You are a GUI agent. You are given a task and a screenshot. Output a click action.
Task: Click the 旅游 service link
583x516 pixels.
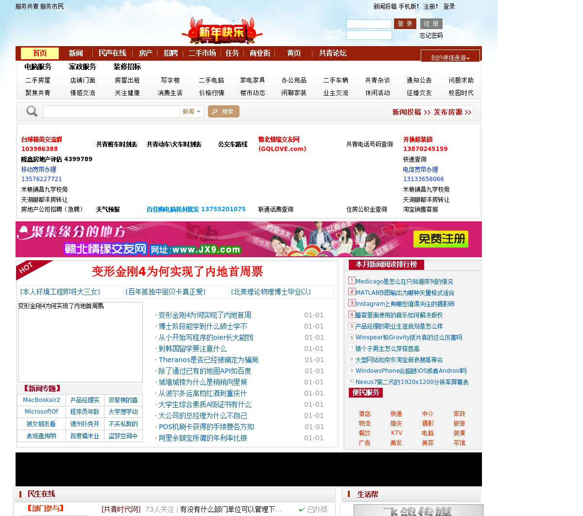459,423
